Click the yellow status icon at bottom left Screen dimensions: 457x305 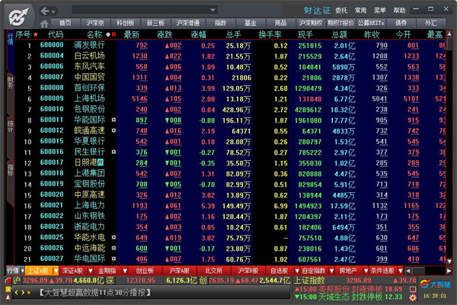tap(8, 289)
